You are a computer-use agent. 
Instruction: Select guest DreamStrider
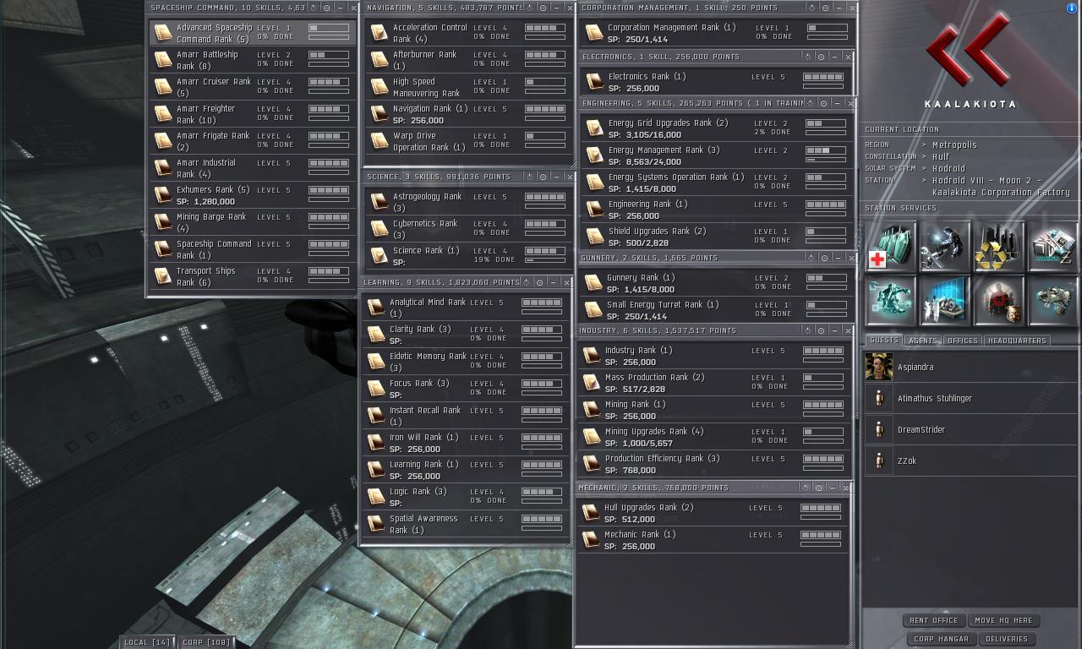coord(970,430)
